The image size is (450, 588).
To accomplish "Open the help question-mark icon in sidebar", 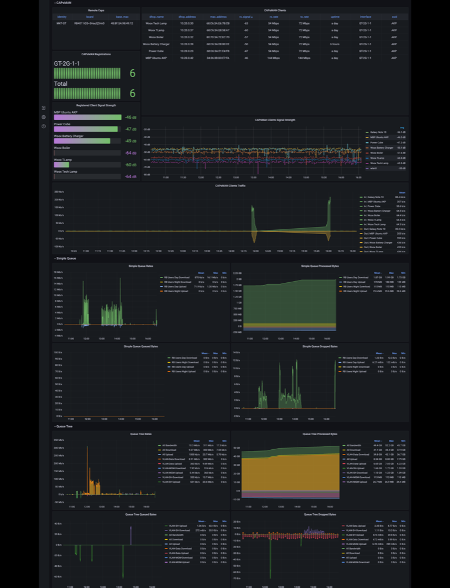I will tap(43, 126).
